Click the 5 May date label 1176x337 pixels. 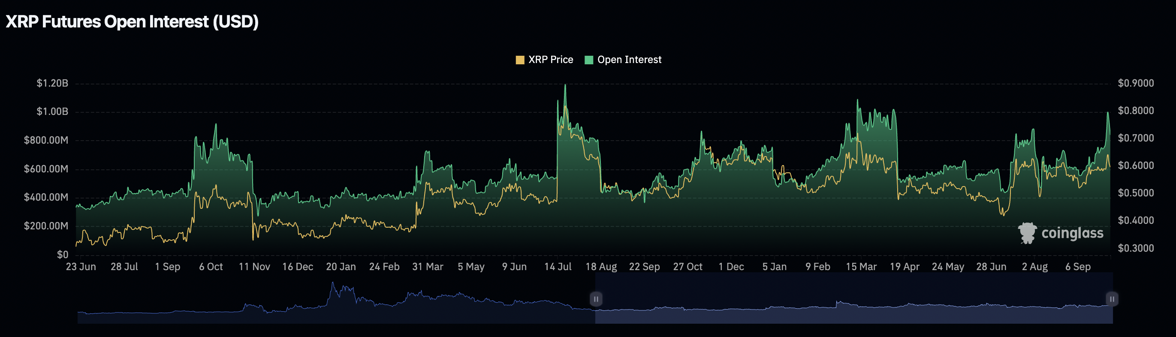click(x=471, y=267)
